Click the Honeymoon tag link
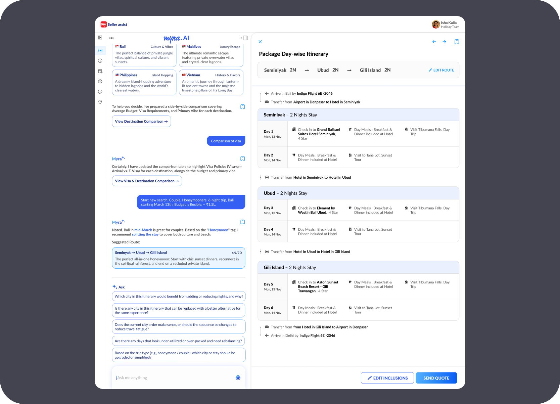The width and height of the screenshot is (560, 404). [218, 230]
